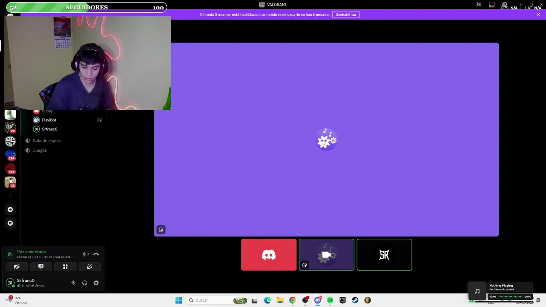The height and width of the screenshot is (307, 546).
Task: Launch Microsoft Edge from the taskbar
Action: pos(267,300)
